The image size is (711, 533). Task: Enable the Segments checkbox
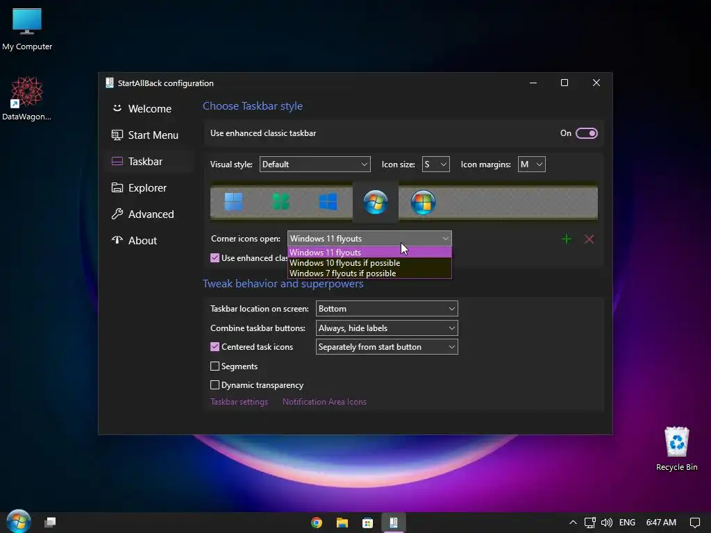click(x=215, y=366)
